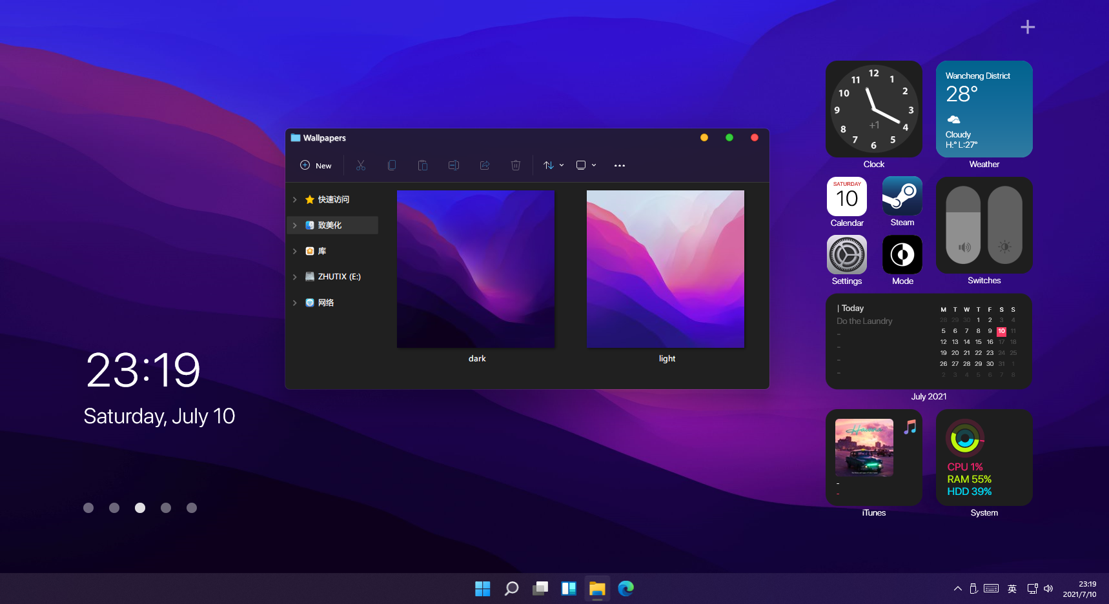Click the touch keyboard tray icon
Image resolution: width=1109 pixels, height=604 pixels.
point(992,589)
